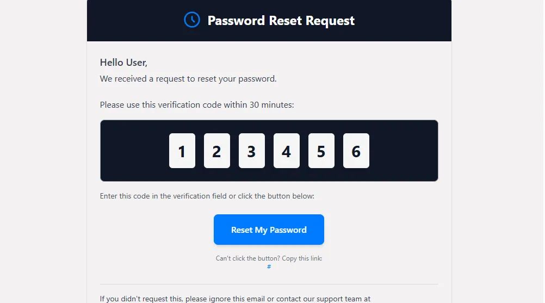This screenshot has height=303, width=545.
Task: Click the clock icon in the header
Action: (x=192, y=20)
